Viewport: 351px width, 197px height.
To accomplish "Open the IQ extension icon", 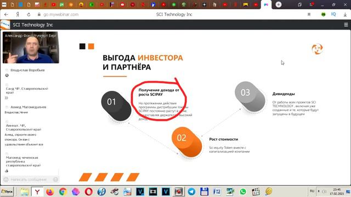I will click(x=333, y=14).
